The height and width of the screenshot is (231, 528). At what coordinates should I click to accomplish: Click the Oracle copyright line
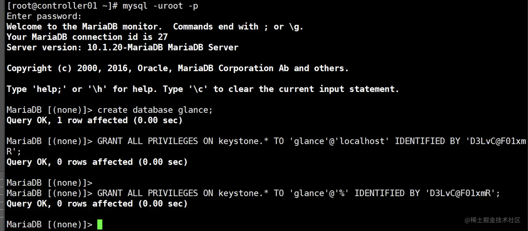177,68
